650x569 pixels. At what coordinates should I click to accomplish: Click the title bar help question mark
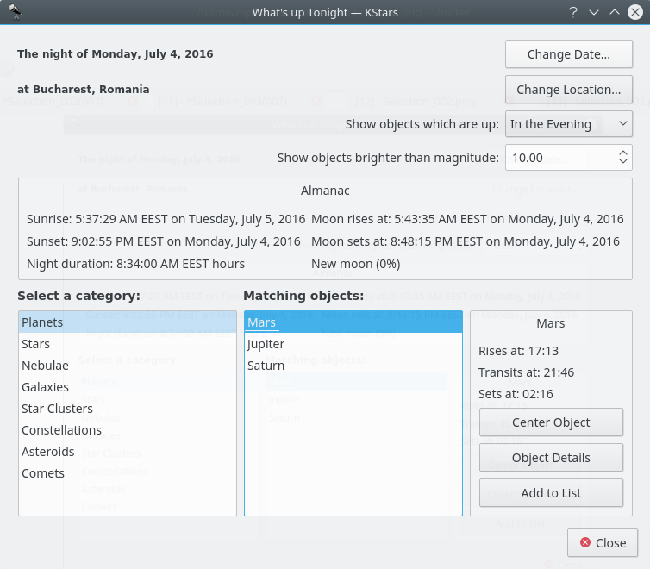pos(572,12)
